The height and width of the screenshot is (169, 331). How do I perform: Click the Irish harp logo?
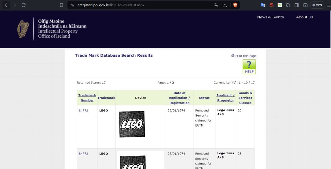pyautogui.click(x=23, y=29)
